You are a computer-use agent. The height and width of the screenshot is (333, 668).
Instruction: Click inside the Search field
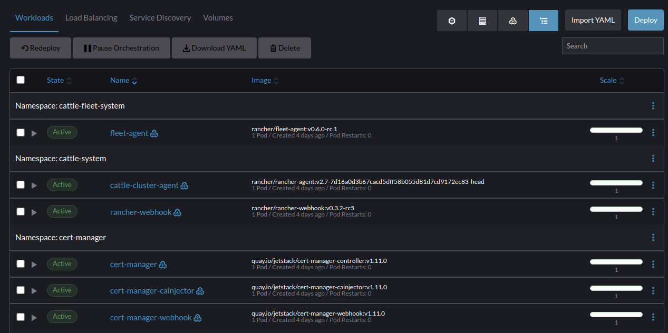(x=612, y=46)
